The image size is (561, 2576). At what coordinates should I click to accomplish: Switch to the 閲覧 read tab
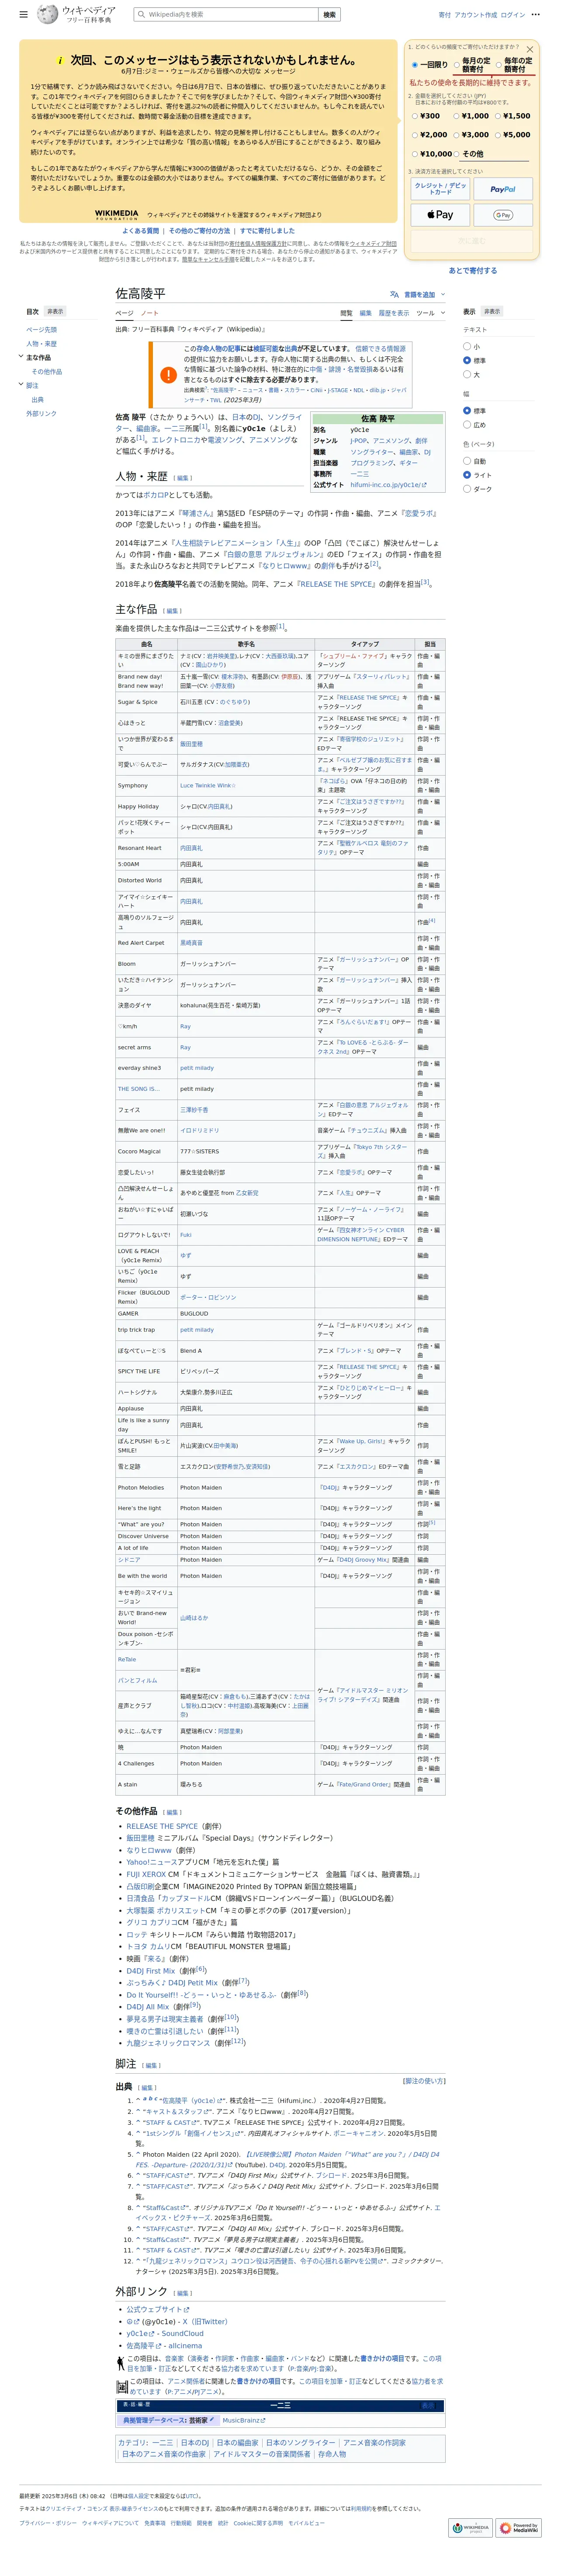coord(346,313)
